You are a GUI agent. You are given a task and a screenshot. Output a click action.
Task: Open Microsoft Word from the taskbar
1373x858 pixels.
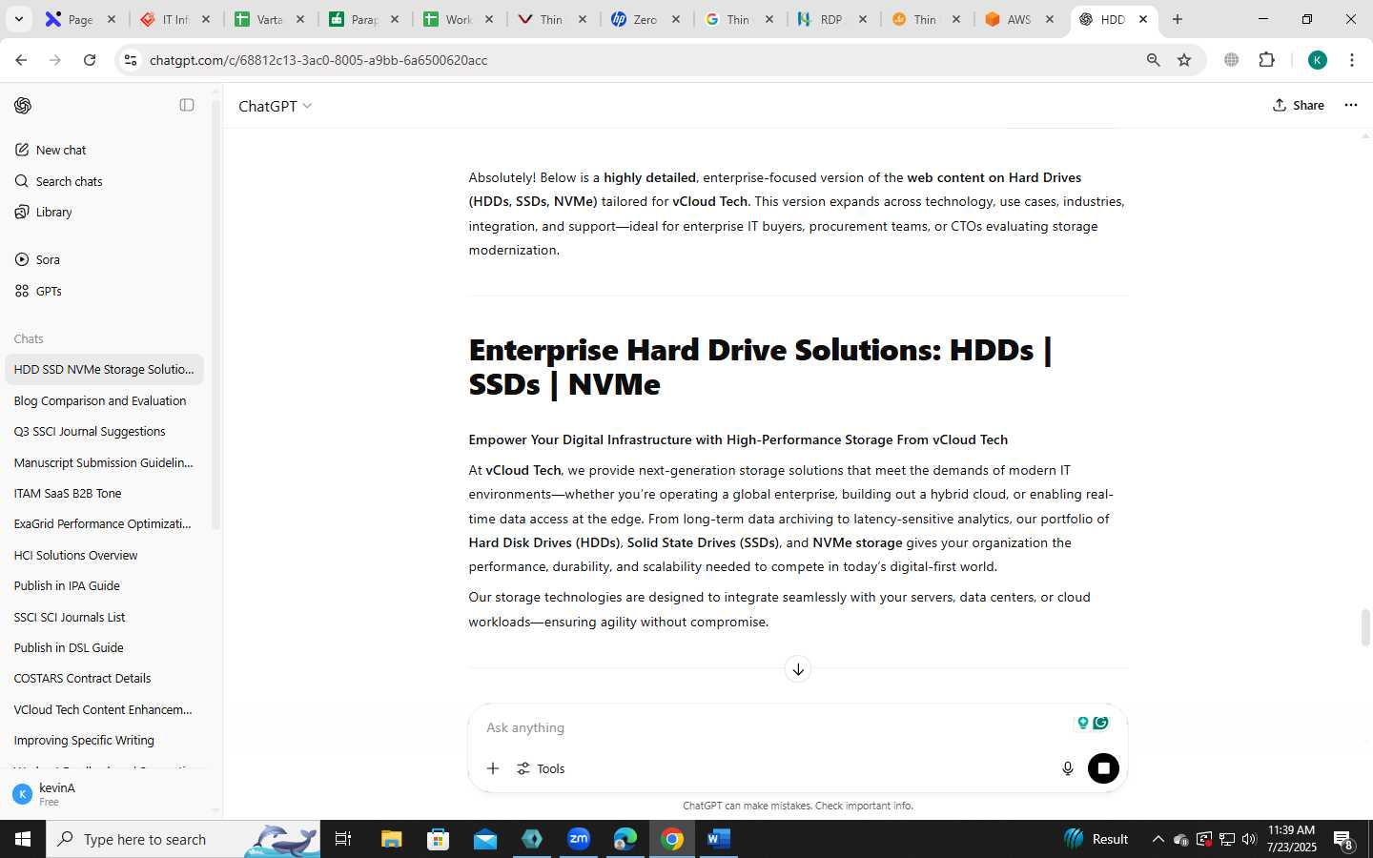[x=719, y=839]
